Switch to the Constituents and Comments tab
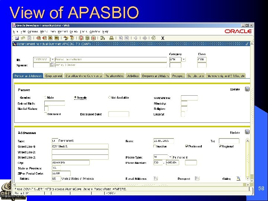The width and height of the screenshot is (268, 201). click(x=84, y=76)
